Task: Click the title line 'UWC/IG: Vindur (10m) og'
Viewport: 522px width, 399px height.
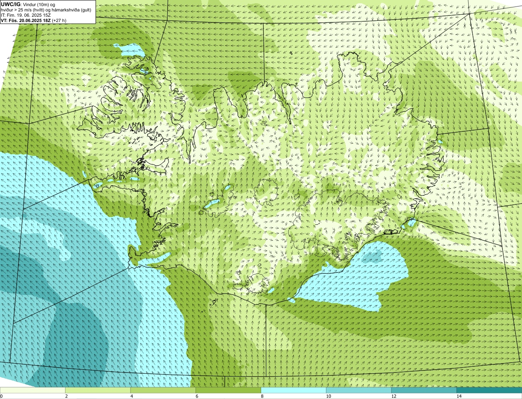Action: click(28, 4)
